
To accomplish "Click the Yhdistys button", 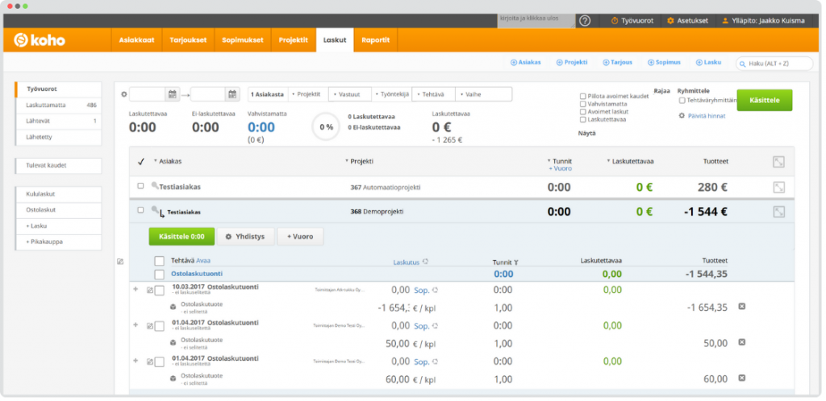I will point(247,237).
